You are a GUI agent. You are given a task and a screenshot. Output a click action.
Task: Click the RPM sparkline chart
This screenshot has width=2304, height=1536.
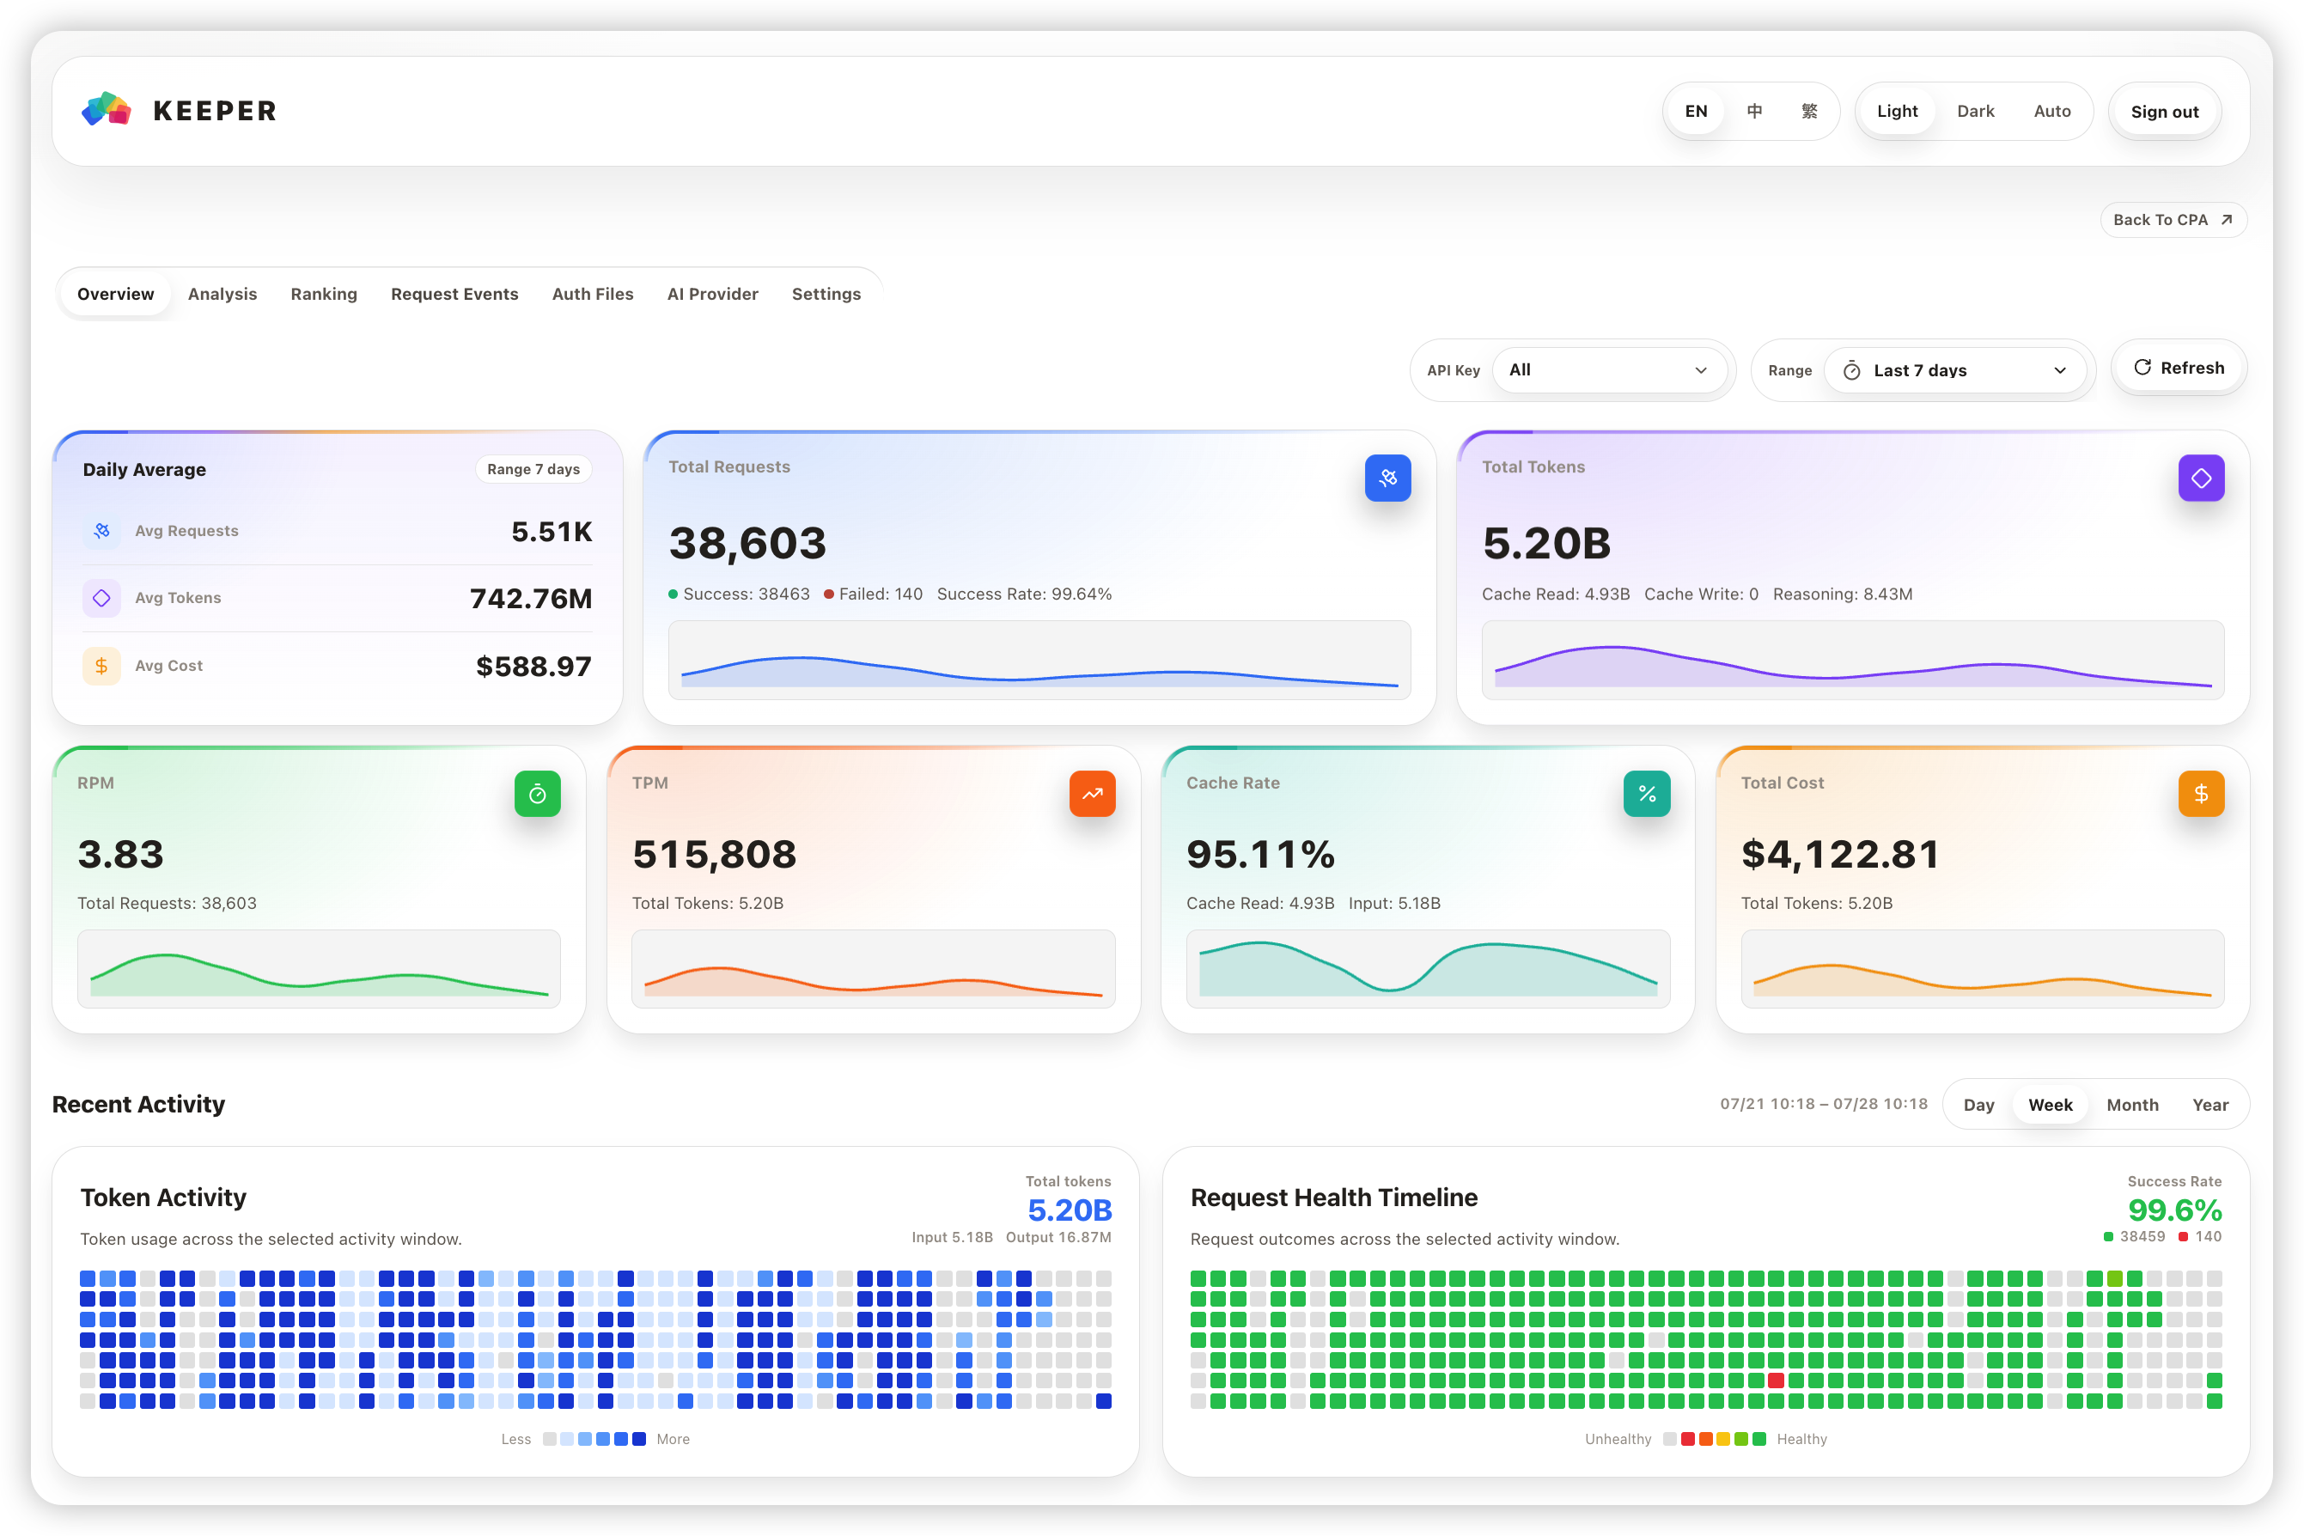tap(320, 969)
